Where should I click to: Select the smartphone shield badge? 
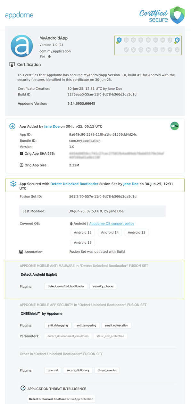click(x=170, y=49)
